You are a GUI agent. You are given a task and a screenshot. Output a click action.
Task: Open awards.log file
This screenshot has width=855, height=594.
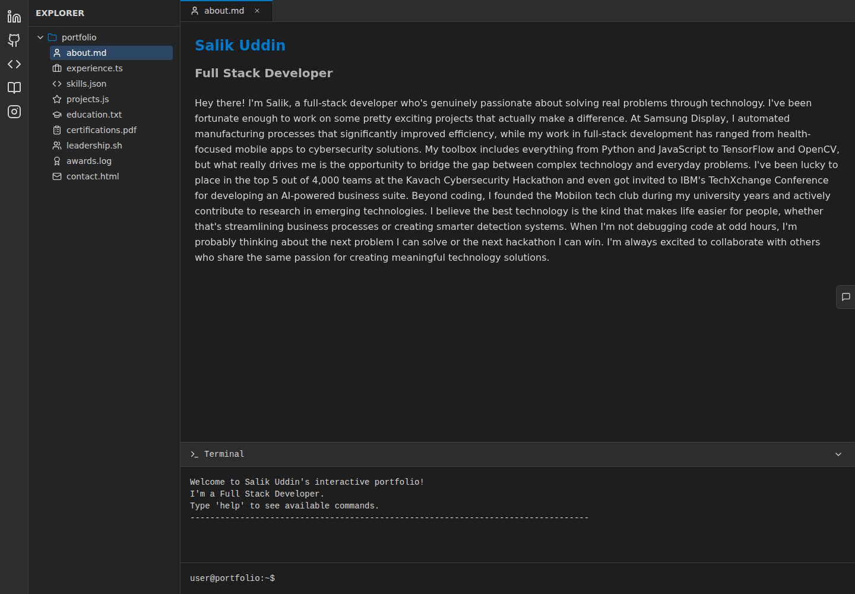[x=111, y=161]
